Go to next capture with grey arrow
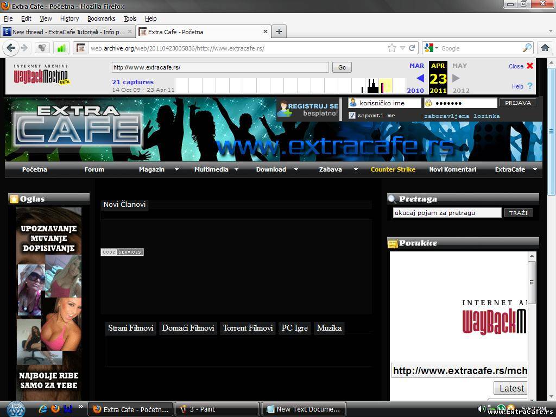The width and height of the screenshot is (556, 417). (x=456, y=78)
